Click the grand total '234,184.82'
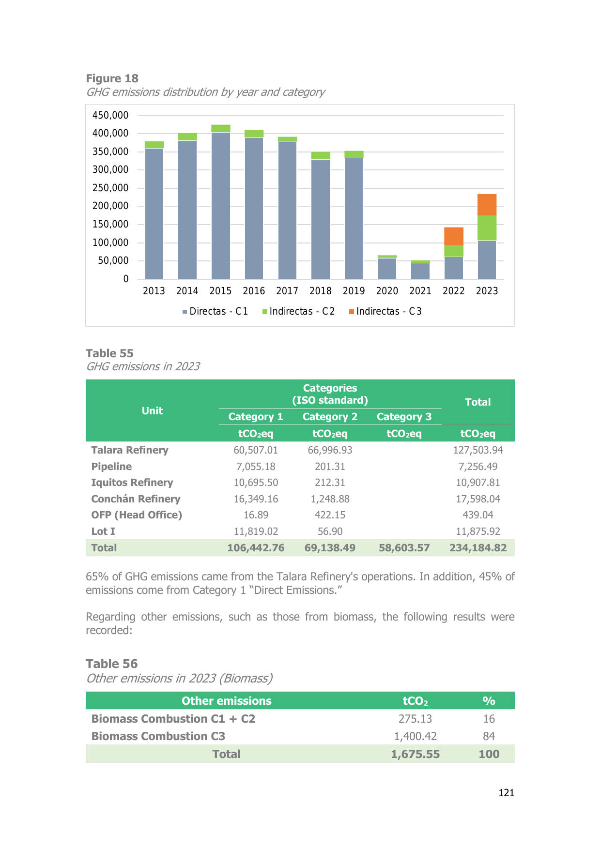This screenshot has width=601, height=849. (478, 548)
